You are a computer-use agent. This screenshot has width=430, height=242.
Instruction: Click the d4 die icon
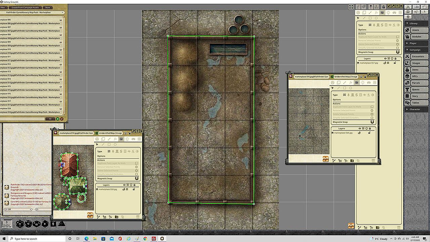coord(61,223)
